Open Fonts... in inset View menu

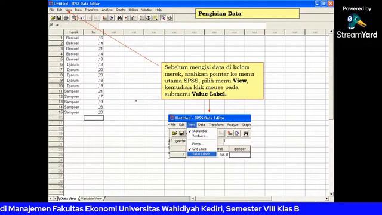coord(202,144)
